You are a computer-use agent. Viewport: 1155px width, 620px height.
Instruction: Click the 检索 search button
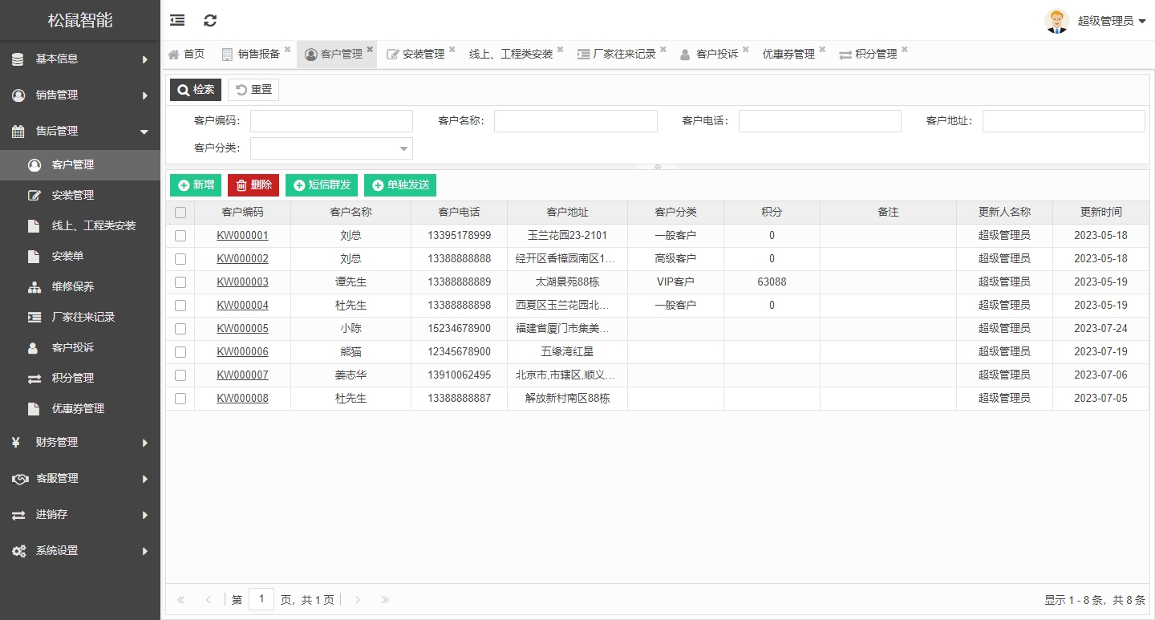point(196,90)
